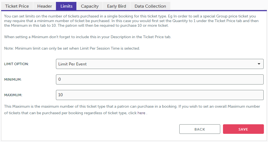Select the active Limits tab
Screen dimensions: 268x142
66,6
